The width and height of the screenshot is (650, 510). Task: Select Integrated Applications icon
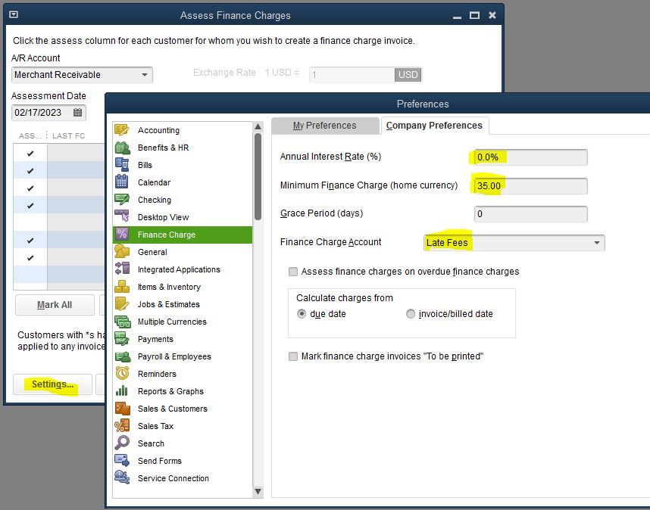coord(122,269)
